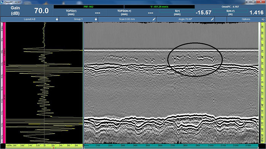Click the OmniPC application icon in title bar
Image resolution: width=266 pixels, height=149 pixels.
click(2, 2)
